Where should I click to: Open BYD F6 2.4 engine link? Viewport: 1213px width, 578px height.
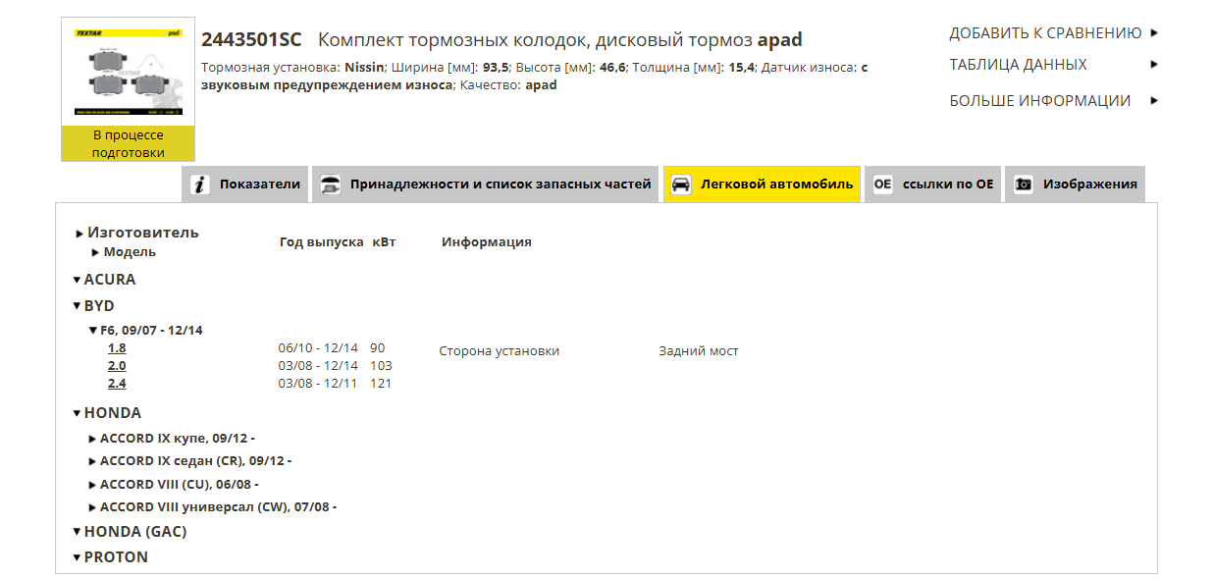[117, 384]
